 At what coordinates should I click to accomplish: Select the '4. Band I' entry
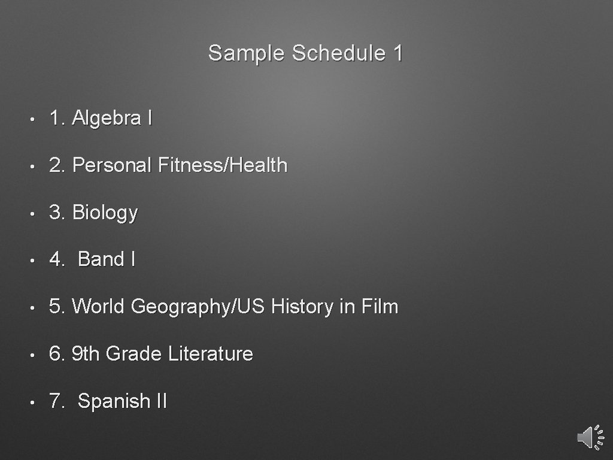(93, 259)
